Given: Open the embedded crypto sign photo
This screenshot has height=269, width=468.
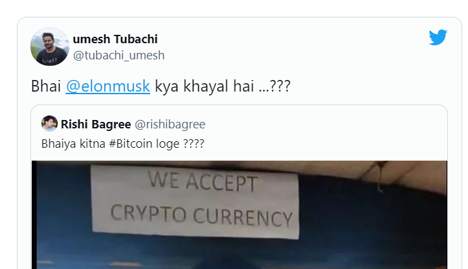Looking at the screenshot, I should point(240,215).
